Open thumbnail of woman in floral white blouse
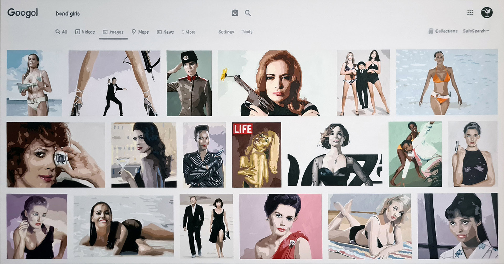The width and height of the screenshot is (504, 264). [458, 226]
